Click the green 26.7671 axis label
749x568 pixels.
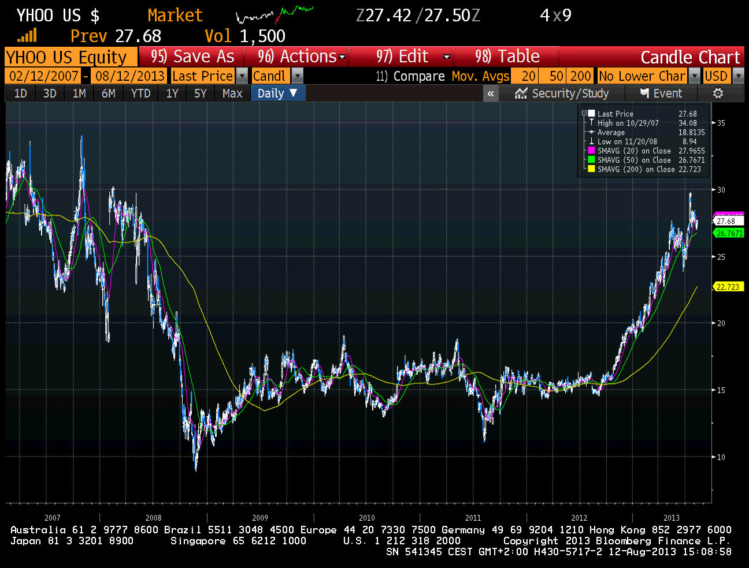729,233
